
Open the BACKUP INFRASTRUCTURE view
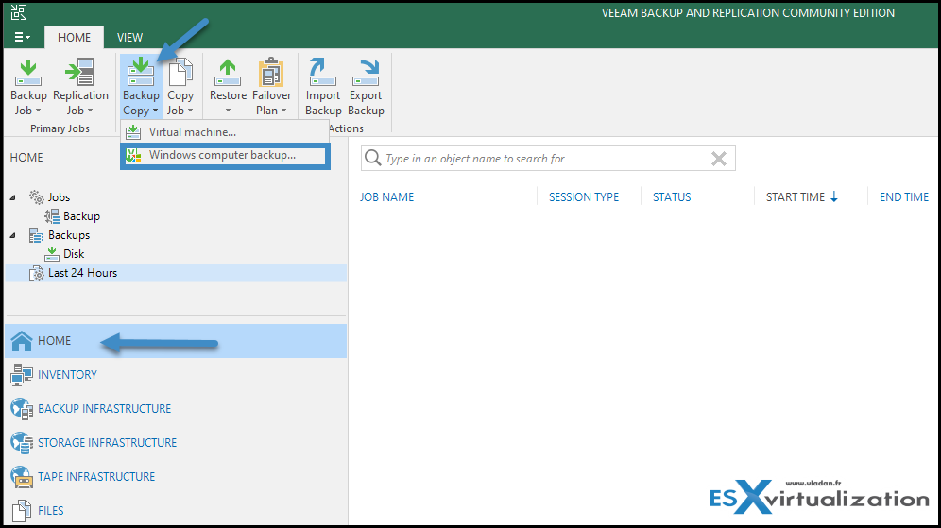(176, 409)
